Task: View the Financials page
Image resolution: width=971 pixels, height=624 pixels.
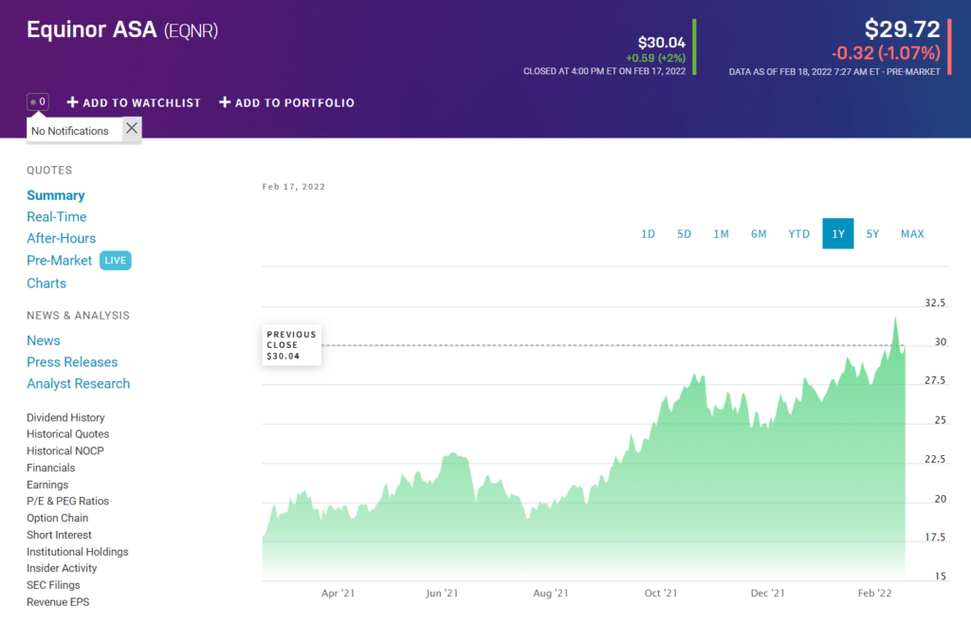Action: [x=51, y=468]
